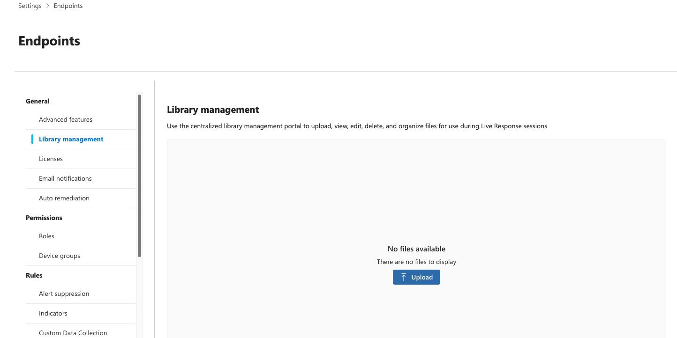Click 'There are no files to display' text

(x=416, y=262)
